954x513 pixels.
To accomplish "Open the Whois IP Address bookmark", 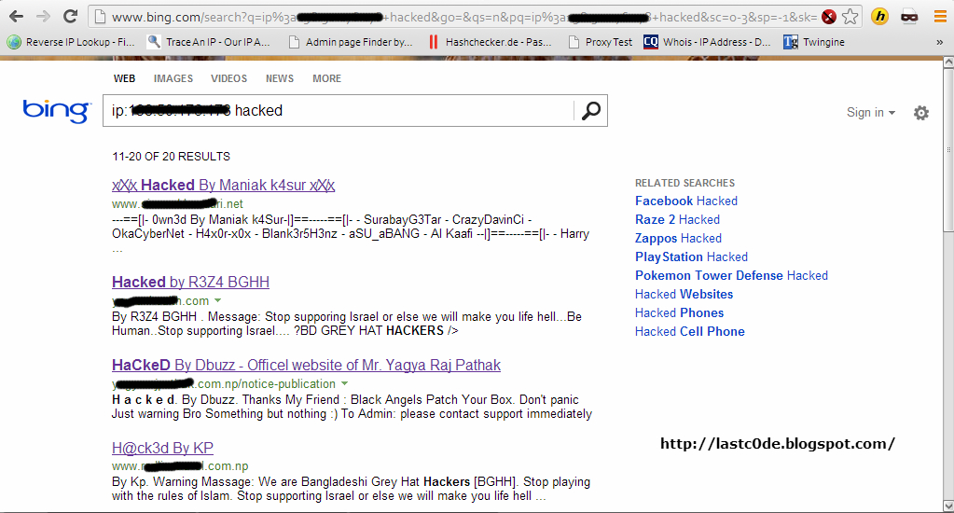I will 708,42.
